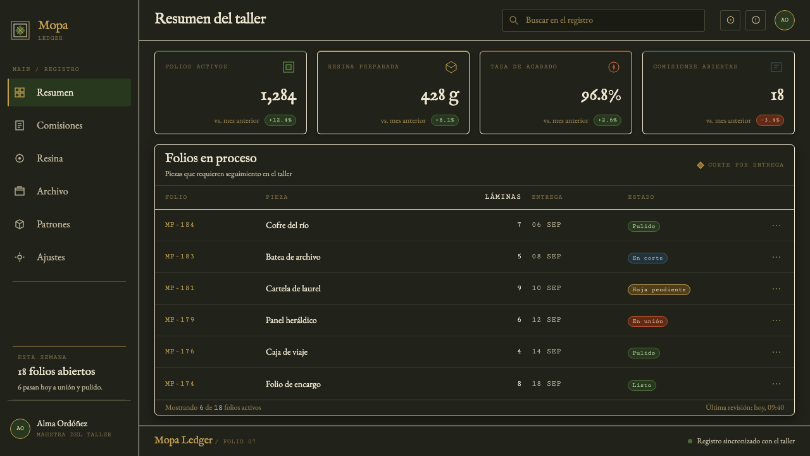Open the circular dot icon button in header
Viewport: 810px width, 456px height.
730,20
